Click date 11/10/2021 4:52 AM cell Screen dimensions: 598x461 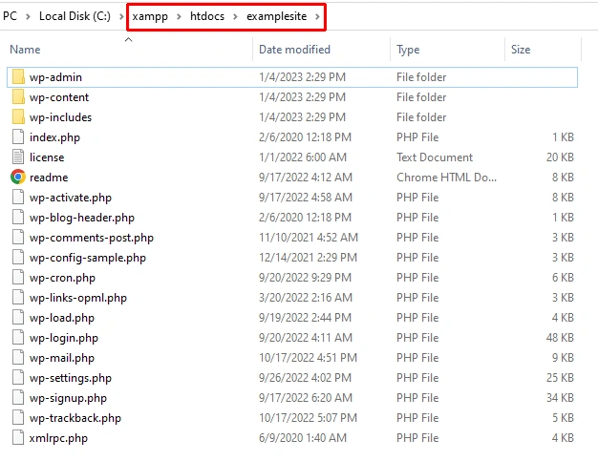pyautogui.click(x=309, y=238)
